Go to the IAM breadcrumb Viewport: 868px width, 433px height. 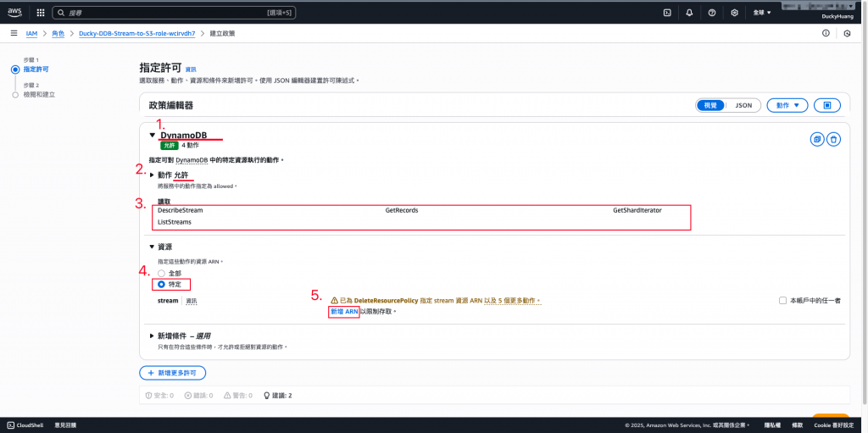32,34
